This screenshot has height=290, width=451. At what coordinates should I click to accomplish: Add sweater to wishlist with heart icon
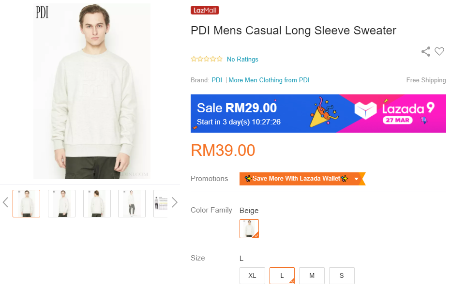tap(439, 51)
